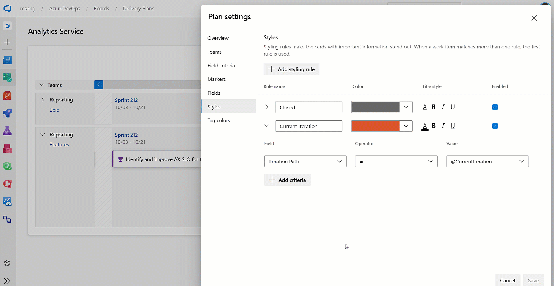Toggle bold for Current Iteration rule

pyautogui.click(x=433, y=126)
